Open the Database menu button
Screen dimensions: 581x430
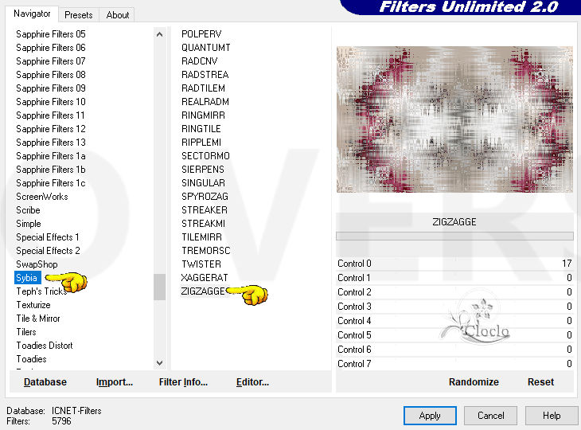click(45, 382)
